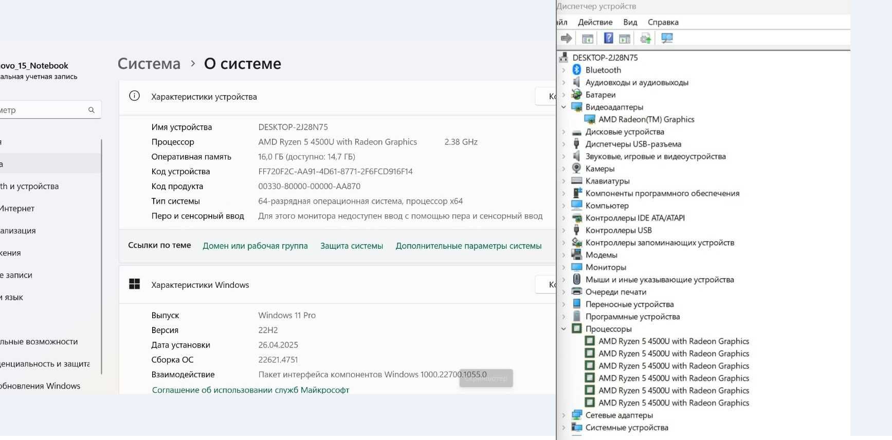Click the Bluetooth device category icon
This screenshot has width=892, height=440.
(x=577, y=70)
